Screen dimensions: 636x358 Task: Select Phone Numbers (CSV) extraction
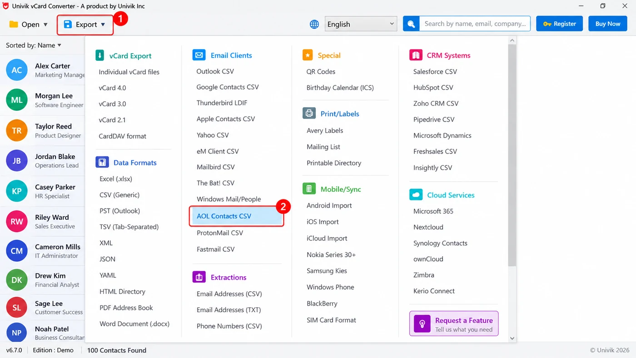point(229,326)
